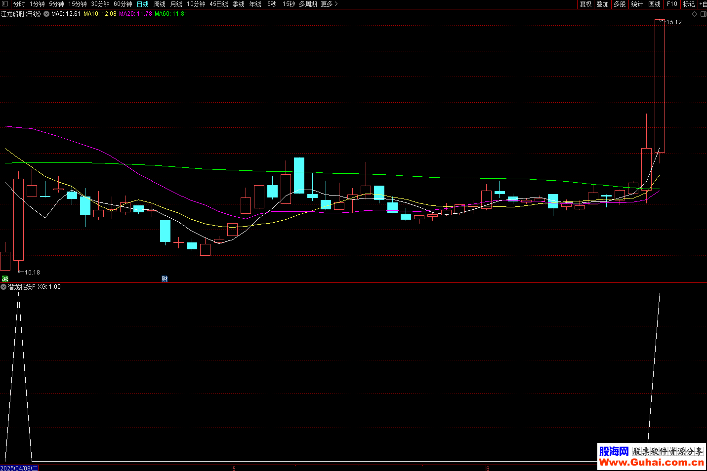707x471 pixels.
Task: Click the blue 财 marker icon
Action: (165, 279)
